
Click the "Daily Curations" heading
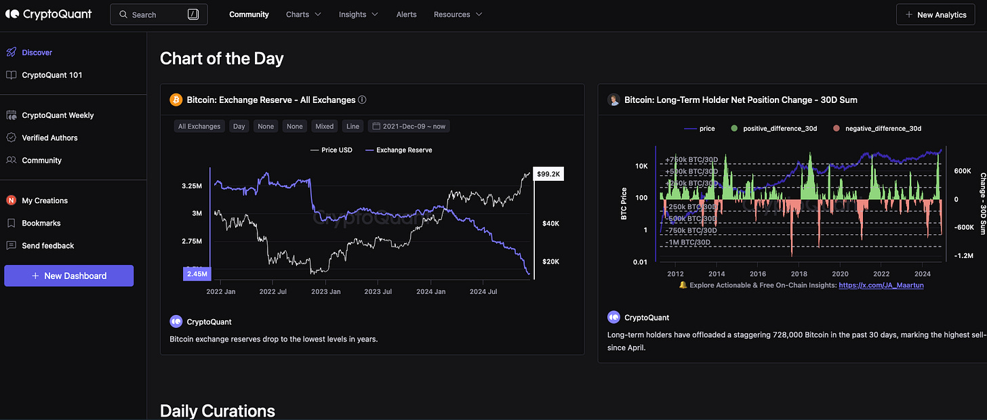(218, 411)
